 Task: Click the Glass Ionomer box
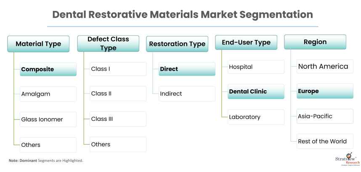click(x=48, y=120)
